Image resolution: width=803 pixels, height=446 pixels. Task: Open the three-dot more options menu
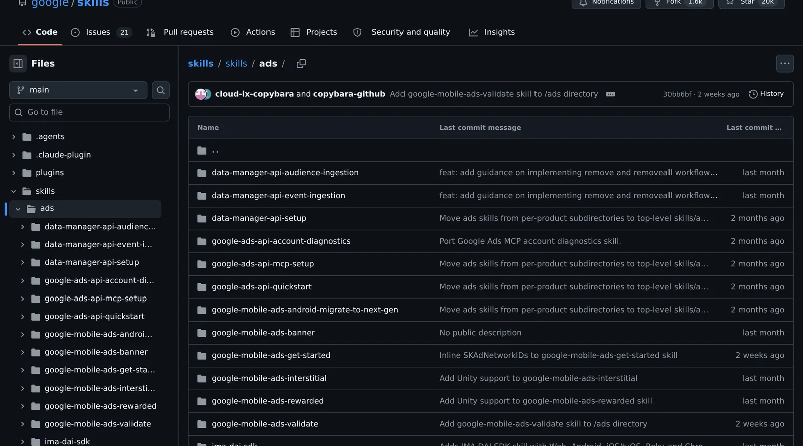click(x=785, y=64)
